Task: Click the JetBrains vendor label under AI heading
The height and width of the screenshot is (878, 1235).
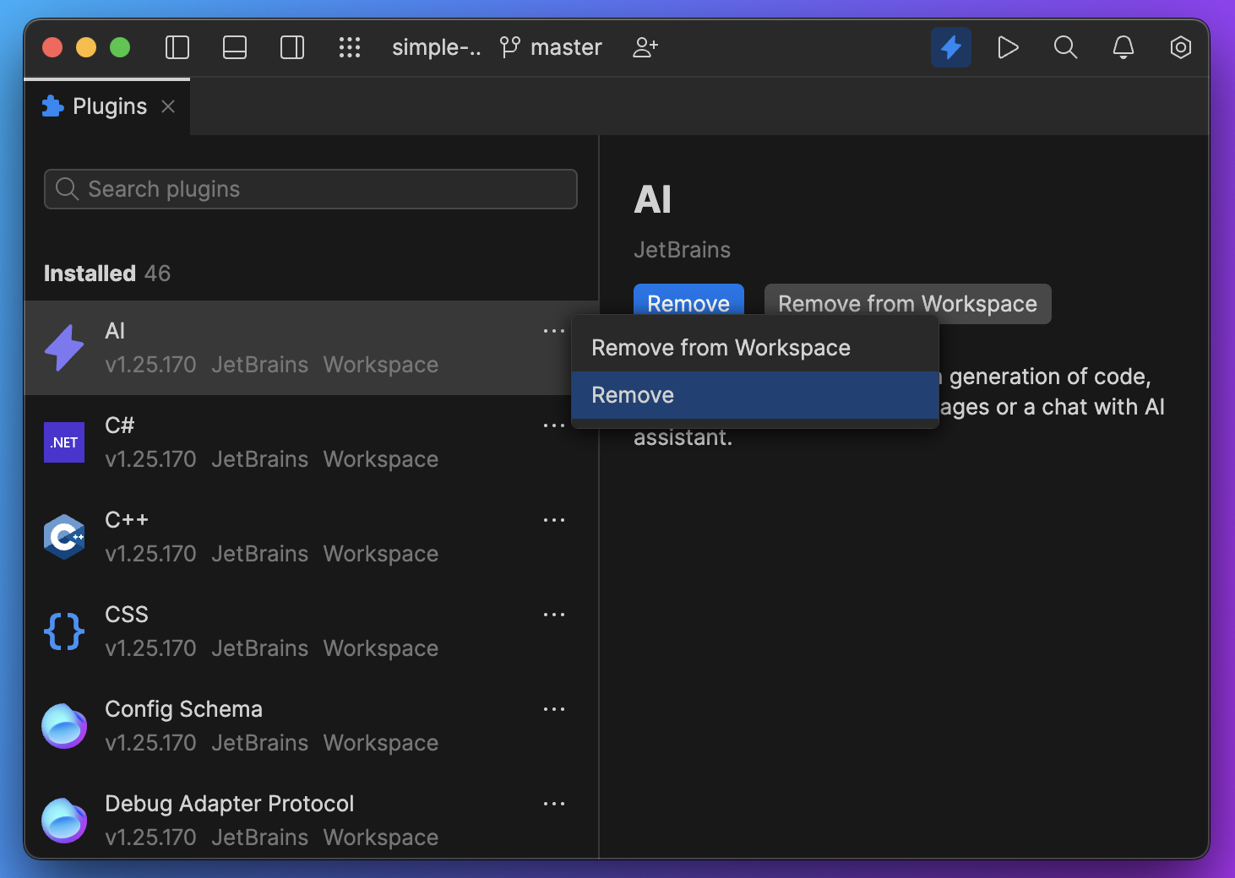Action: 682,250
